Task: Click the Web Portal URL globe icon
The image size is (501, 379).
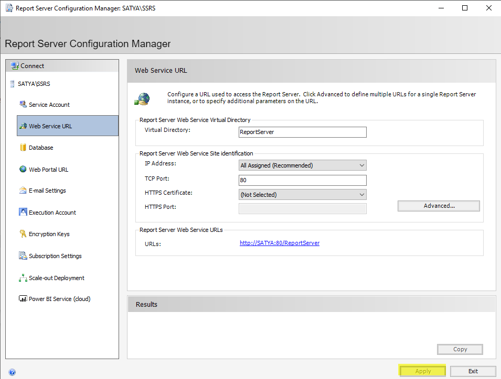Action: tap(23, 169)
